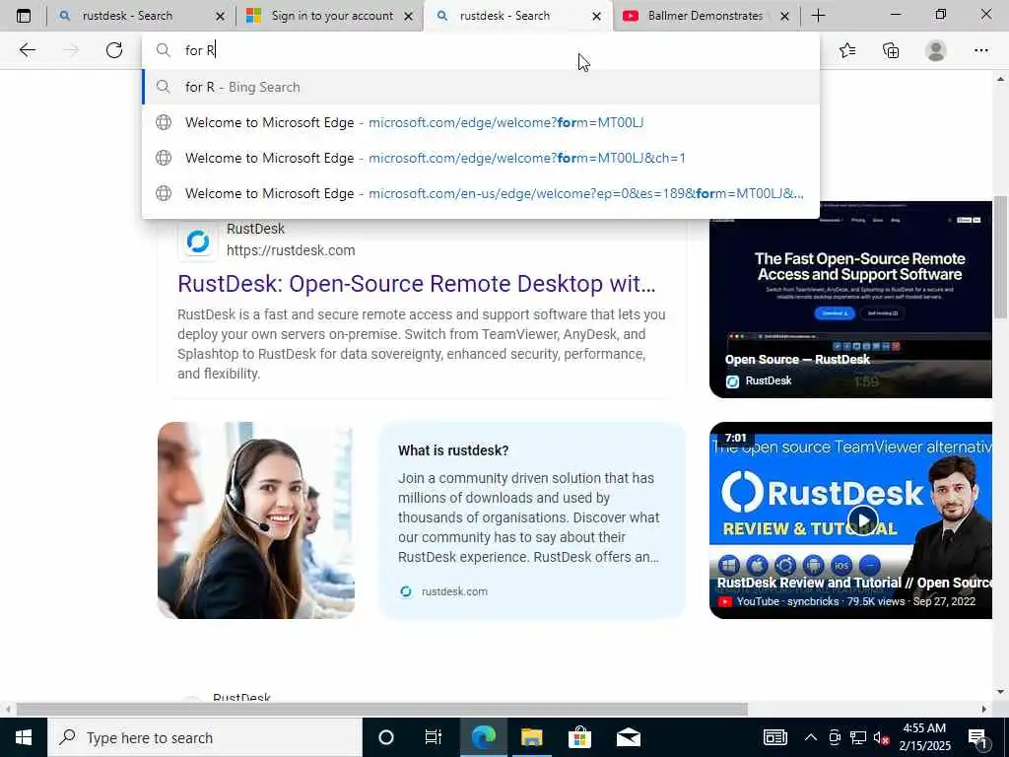
Task: Open the notification center icon
Action: (978, 738)
